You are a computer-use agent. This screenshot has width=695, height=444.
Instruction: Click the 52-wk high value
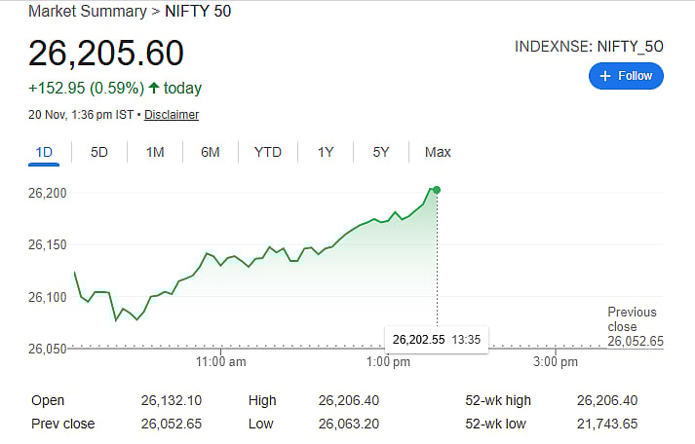[606, 400]
